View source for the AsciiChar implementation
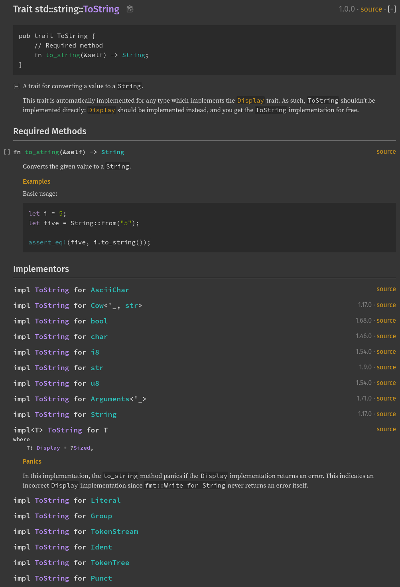Image resolution: width=400 pixels, height=587 pixels. (386, 289)
